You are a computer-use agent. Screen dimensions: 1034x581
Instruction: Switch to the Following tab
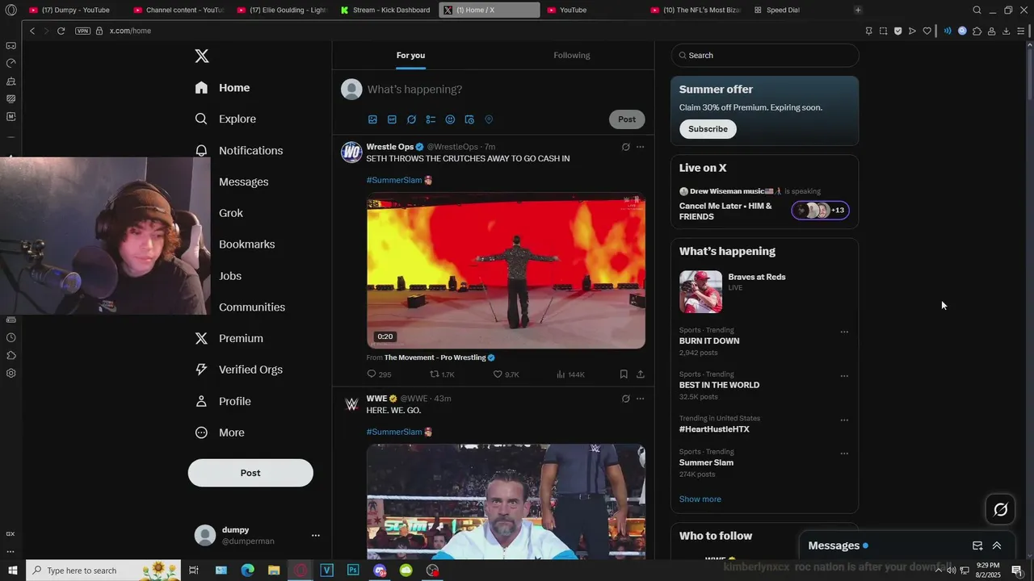[572, 55]
